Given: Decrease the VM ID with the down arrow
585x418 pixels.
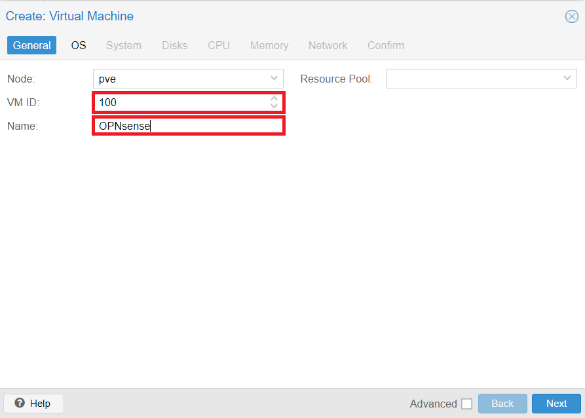Looking at the screenshot, I should [x=274, y=106].
